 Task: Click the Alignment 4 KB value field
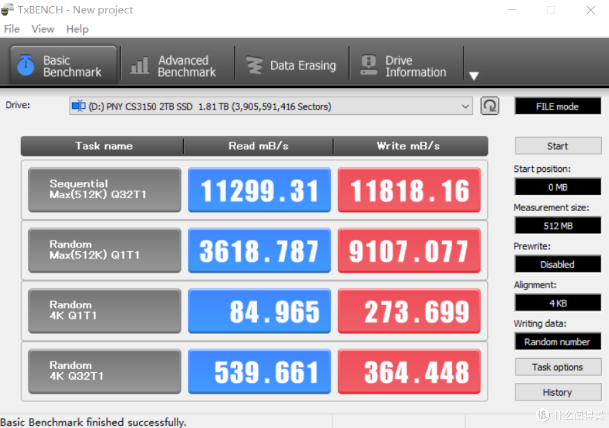coord(557,302)
